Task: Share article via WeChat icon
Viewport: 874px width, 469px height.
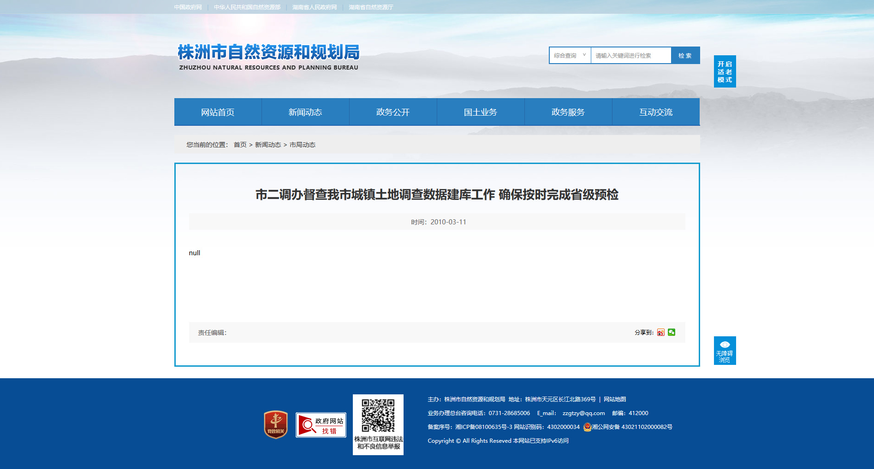Action: coord(672,332)
